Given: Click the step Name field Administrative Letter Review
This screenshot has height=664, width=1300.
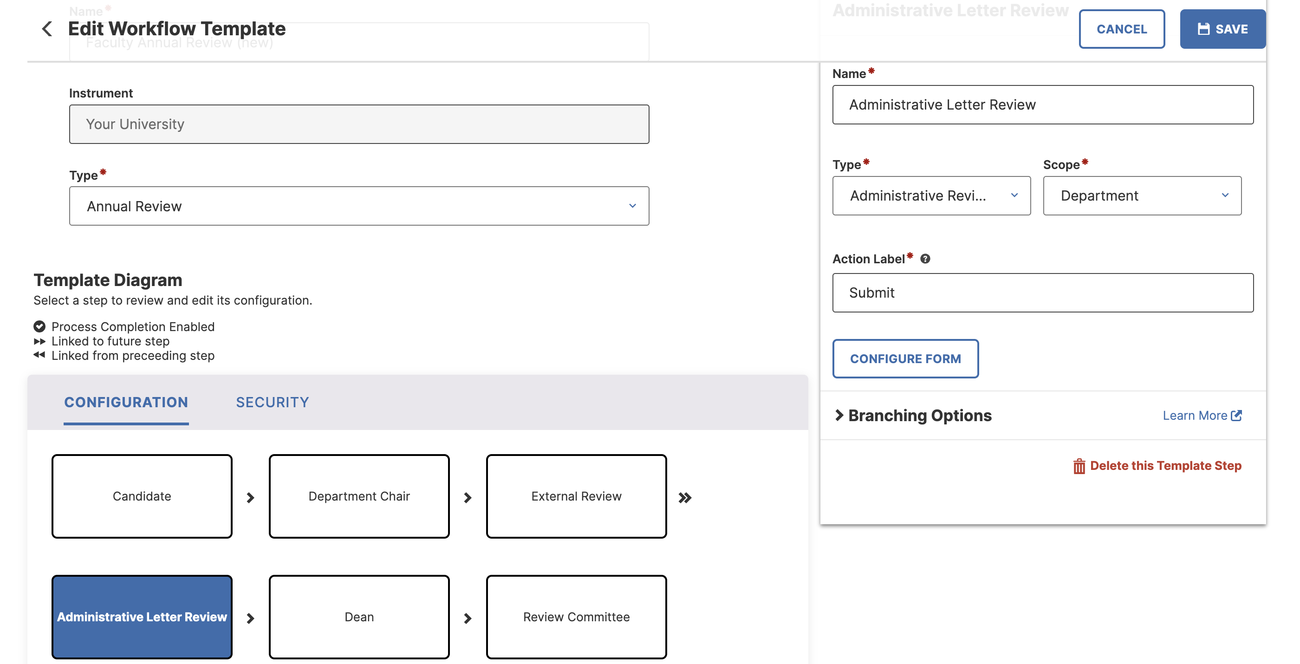Looking at the screenshot, I should (1043, 104).
